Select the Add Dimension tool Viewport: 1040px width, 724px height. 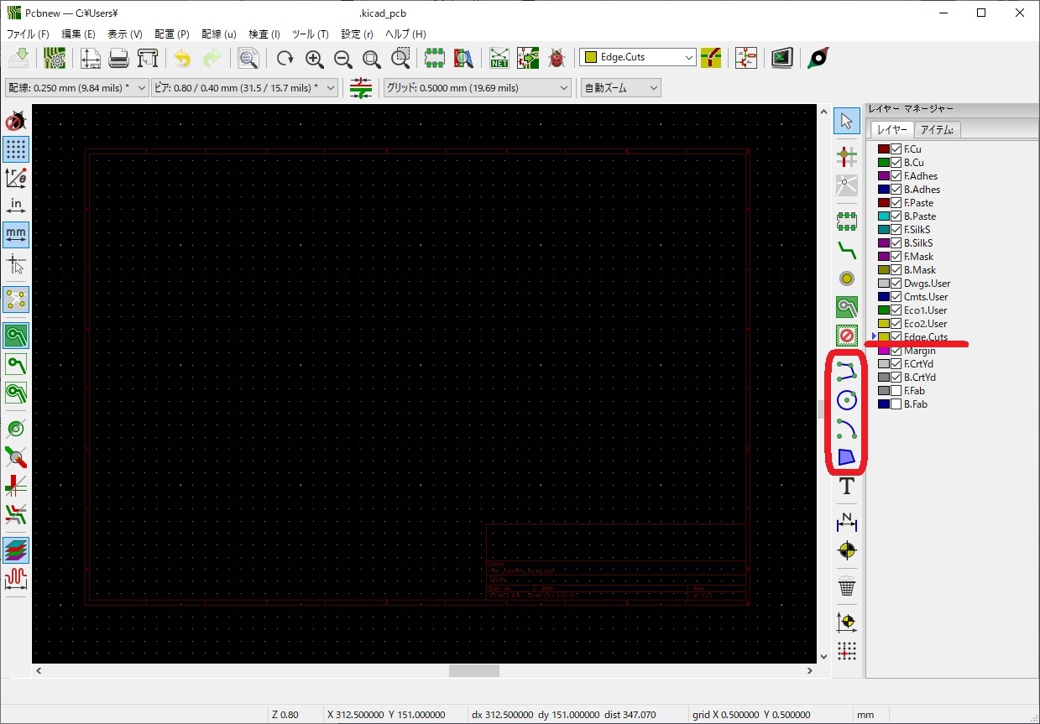pyautogui.click(x=847, y=522)
